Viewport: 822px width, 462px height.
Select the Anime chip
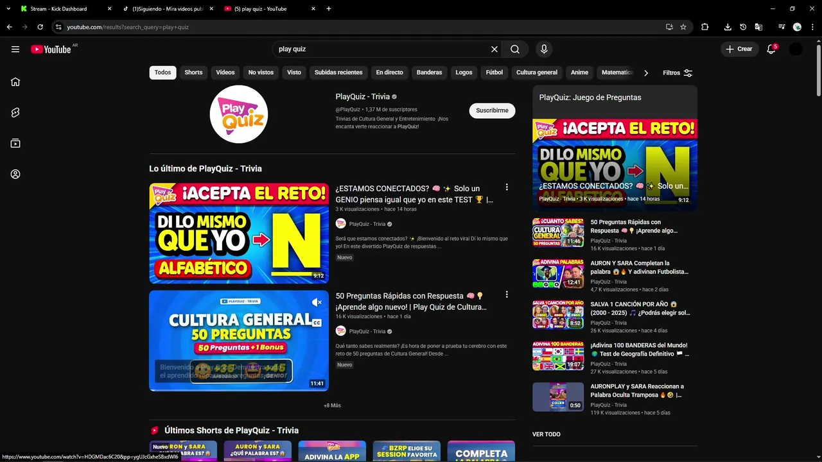579,73
